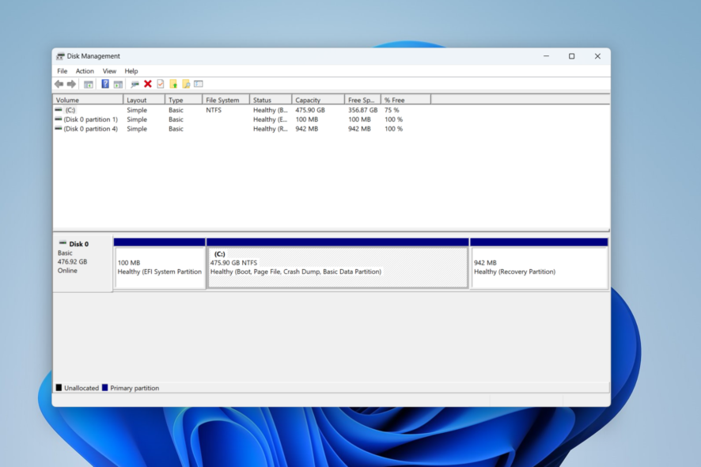Click the Forward navigation arrow
Screen dimensions: 701x467
70,83
